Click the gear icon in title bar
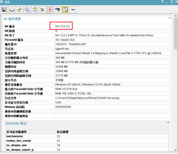Viewport: 178px width, 154px height. [x=2, y=2]
